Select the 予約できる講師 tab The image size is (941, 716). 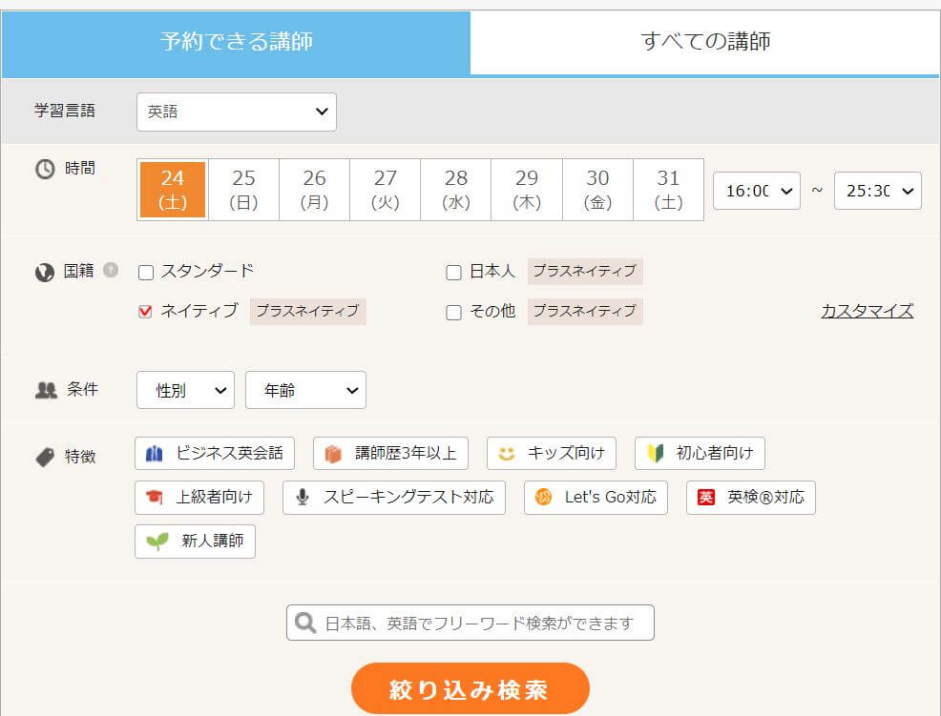(x=235, y=43)
